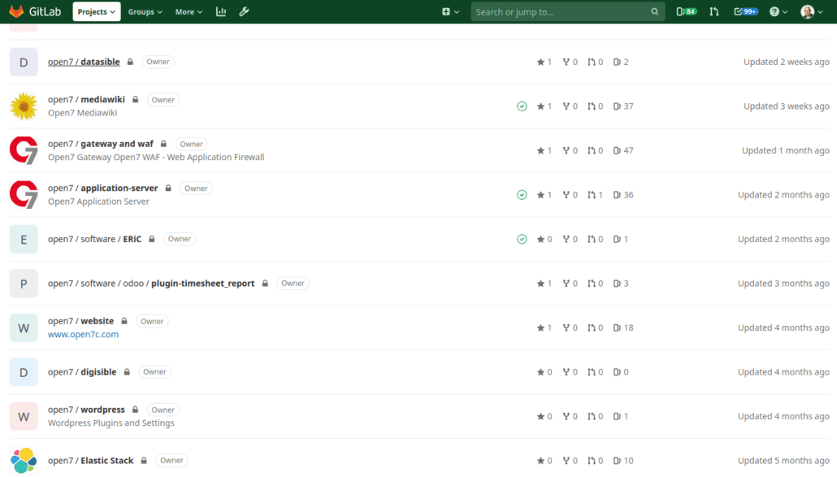Open the Projects dropdown menu
This screenshot has width=837, height=477.
[96, 11]
